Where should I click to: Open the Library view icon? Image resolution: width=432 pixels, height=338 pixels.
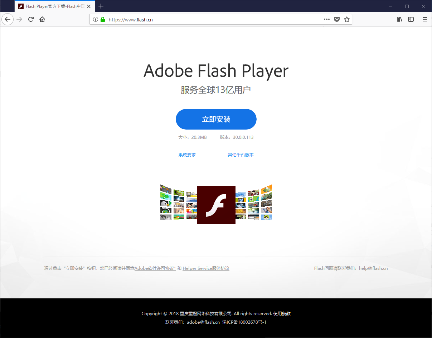tap(399, 19)
